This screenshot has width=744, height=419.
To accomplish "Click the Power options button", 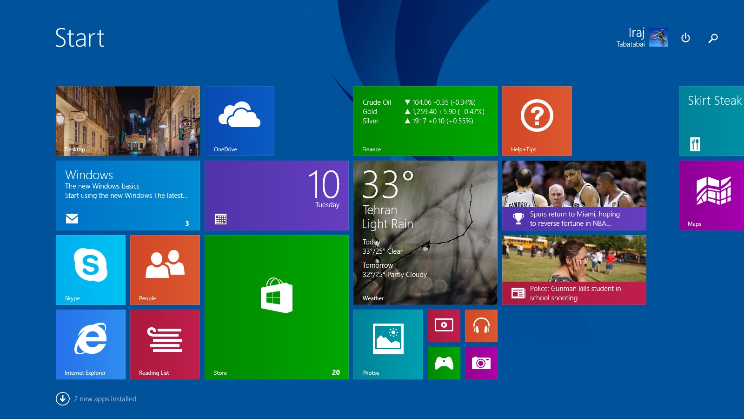I will click(685, 38).
